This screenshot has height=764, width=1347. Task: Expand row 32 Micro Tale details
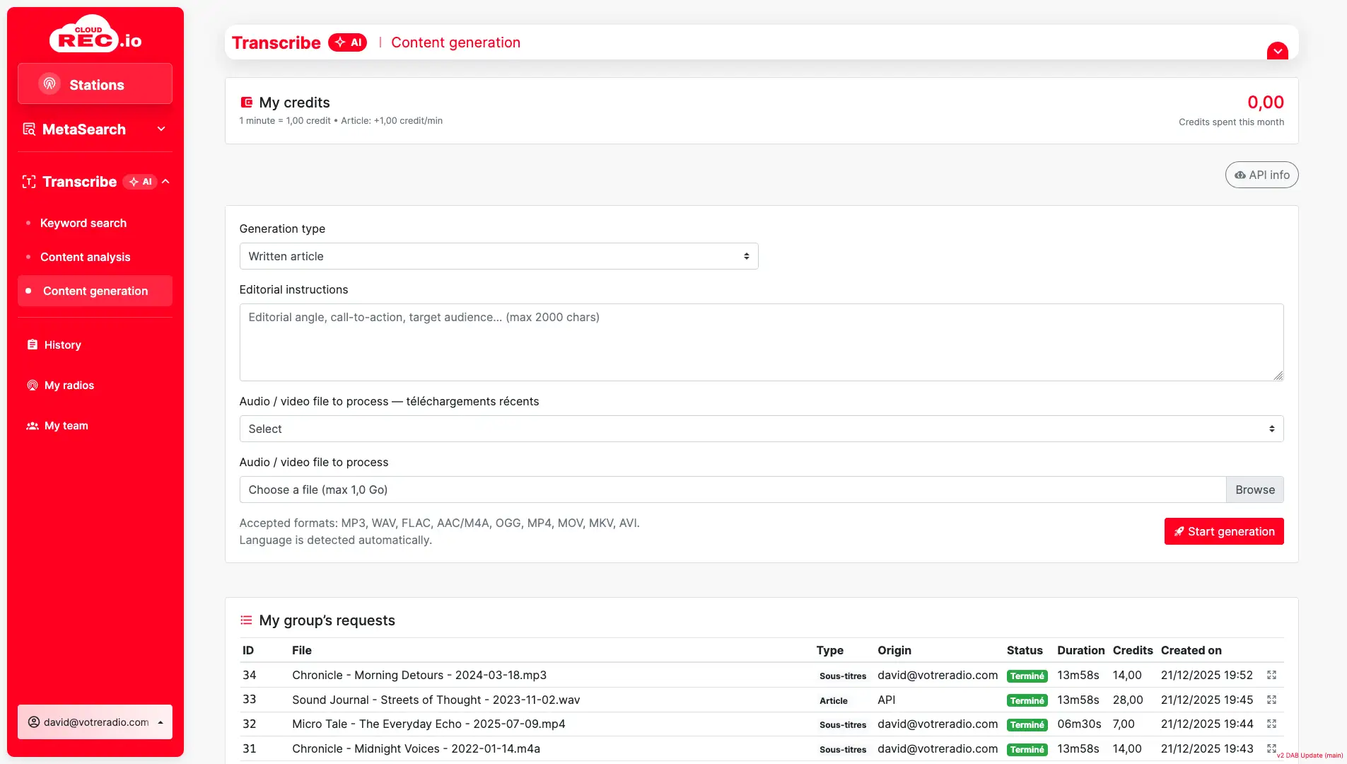pyautogui.click(x=1271, y=724)
